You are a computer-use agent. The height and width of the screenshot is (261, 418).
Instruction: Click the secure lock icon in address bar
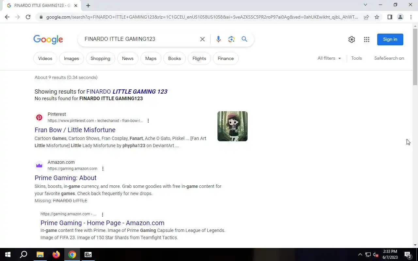40,17
